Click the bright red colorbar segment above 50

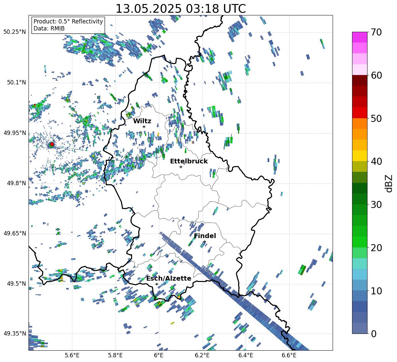coord(360,113)
